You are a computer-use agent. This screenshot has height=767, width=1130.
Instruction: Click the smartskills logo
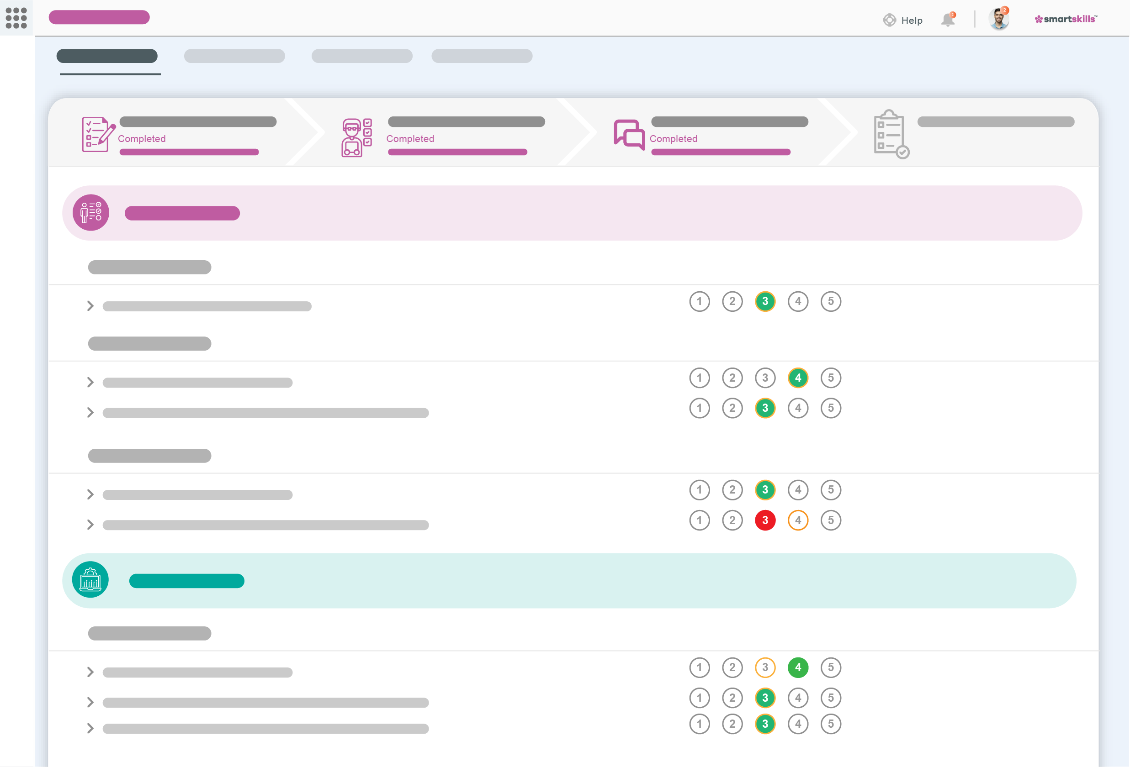click(x=1066, y=20)
